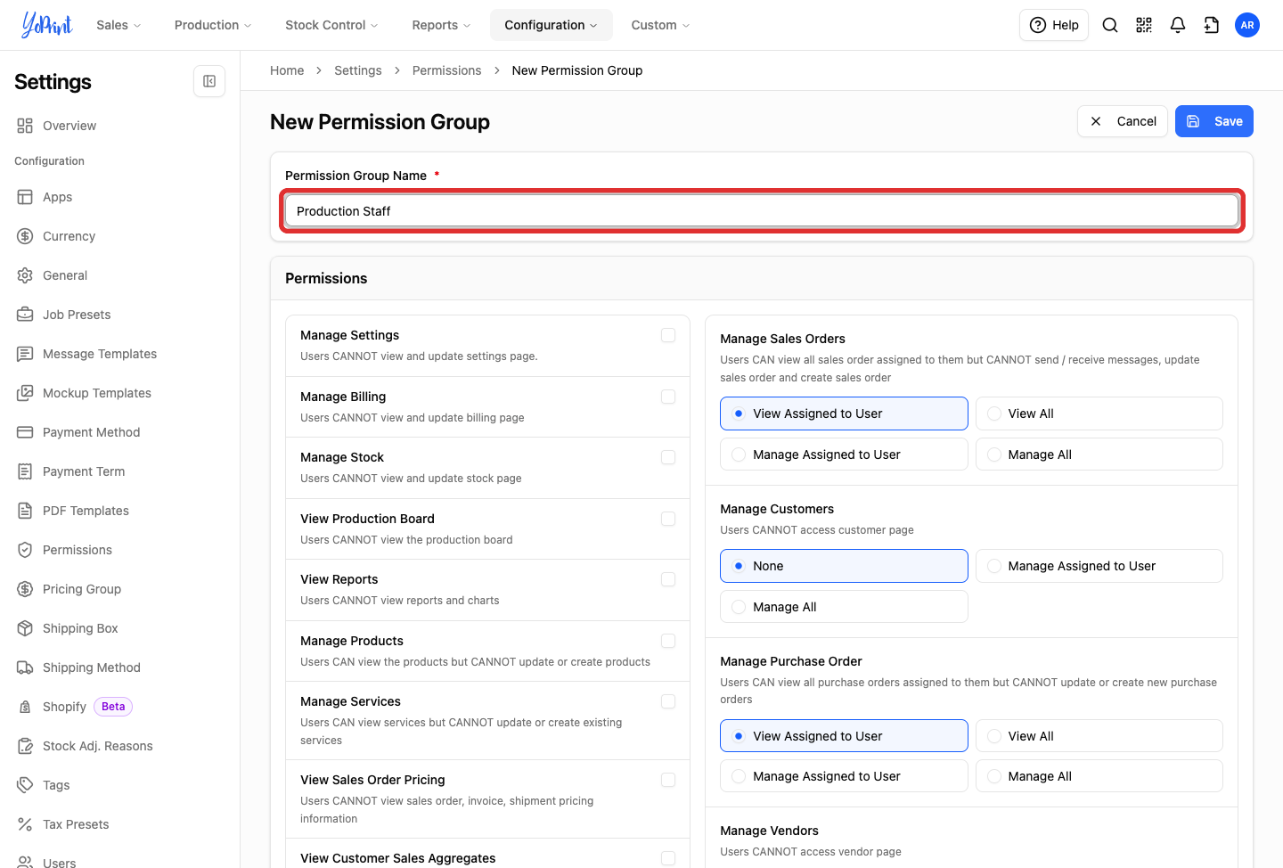The width and height of the screenshot is (1283, 868).
Task: Open the Custom dropdown menu
Action: [660, 25]
